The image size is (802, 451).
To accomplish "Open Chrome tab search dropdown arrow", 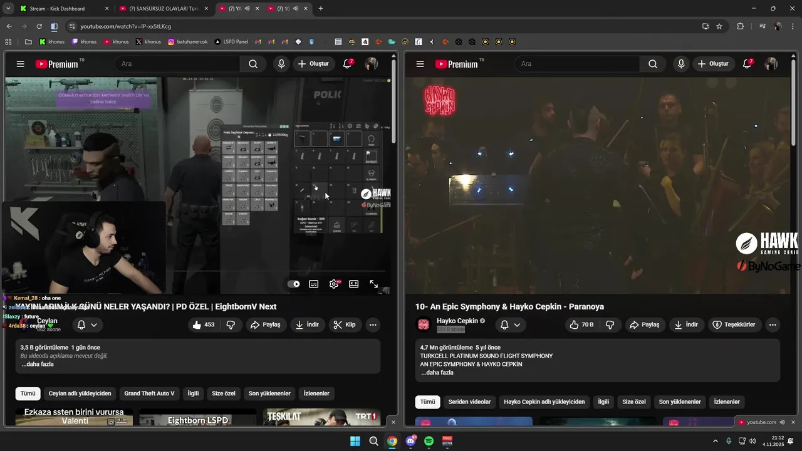I will pyautogui.click(x=9, y=9).
